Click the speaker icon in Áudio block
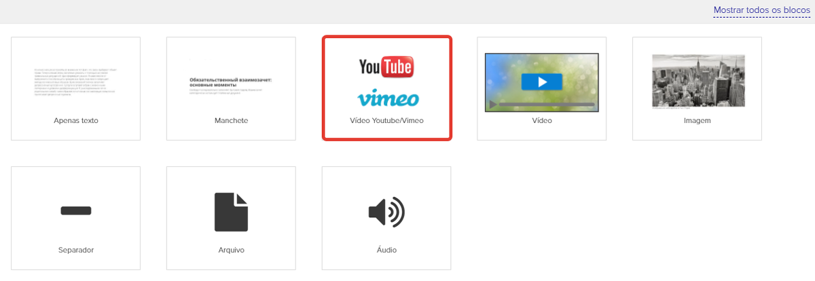815x281 pixels. [x=386, y=212]
